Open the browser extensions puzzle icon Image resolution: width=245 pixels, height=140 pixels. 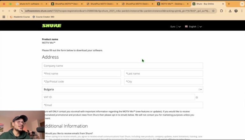[x=221, y=11]
